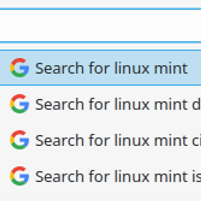This screenshot has width=201, height=201.
Task: Click the word "Search" in the second suggestion
Action: (60, 104)
